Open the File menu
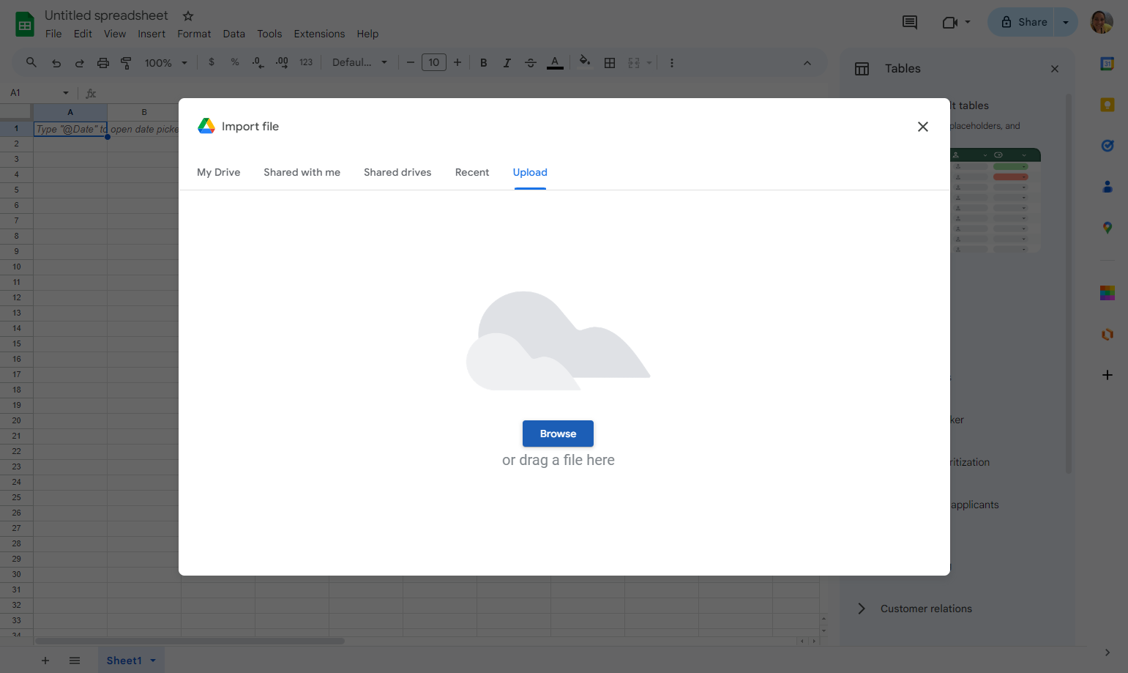The height and width of the screenshot is (673, 1128). pos(53,34)
